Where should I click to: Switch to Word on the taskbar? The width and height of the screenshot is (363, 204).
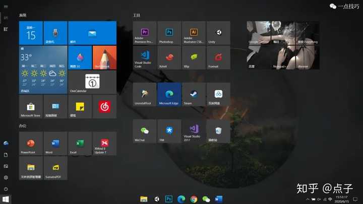click(x=218, y=199)
